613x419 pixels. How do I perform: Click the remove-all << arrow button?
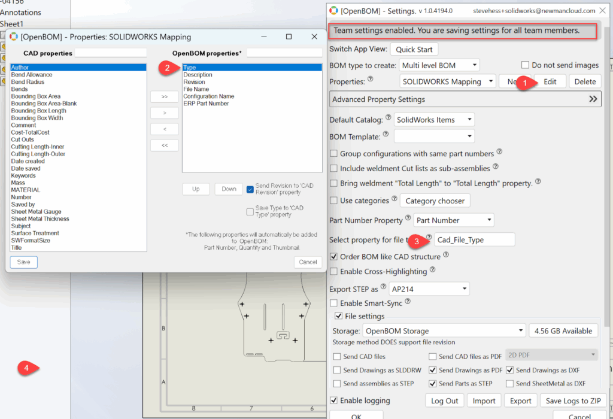165,145
